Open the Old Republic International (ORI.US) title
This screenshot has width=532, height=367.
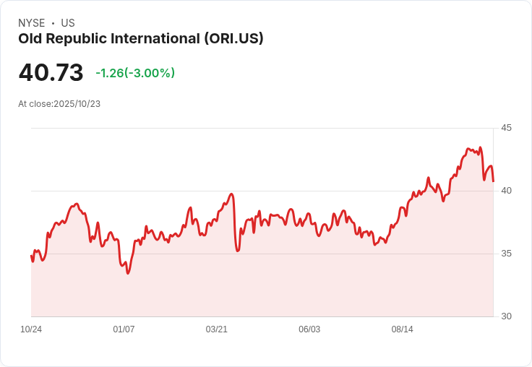pyautogui.click(x=140, y=38)
